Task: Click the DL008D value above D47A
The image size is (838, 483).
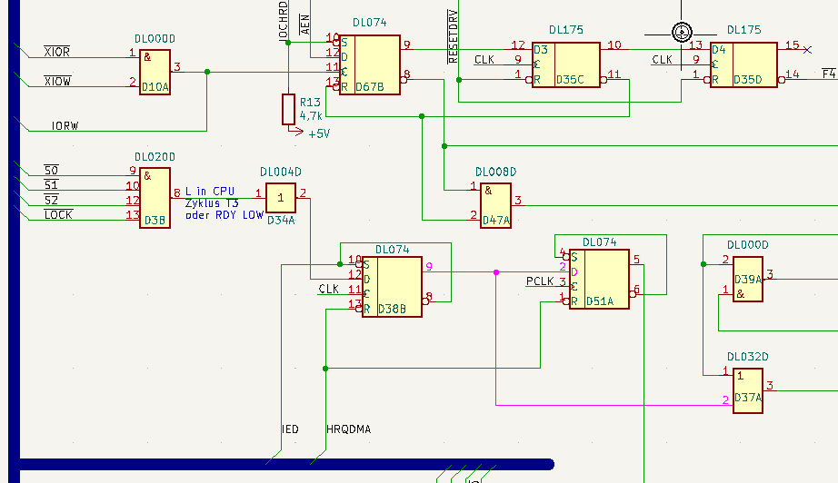Action: [496, 172]
